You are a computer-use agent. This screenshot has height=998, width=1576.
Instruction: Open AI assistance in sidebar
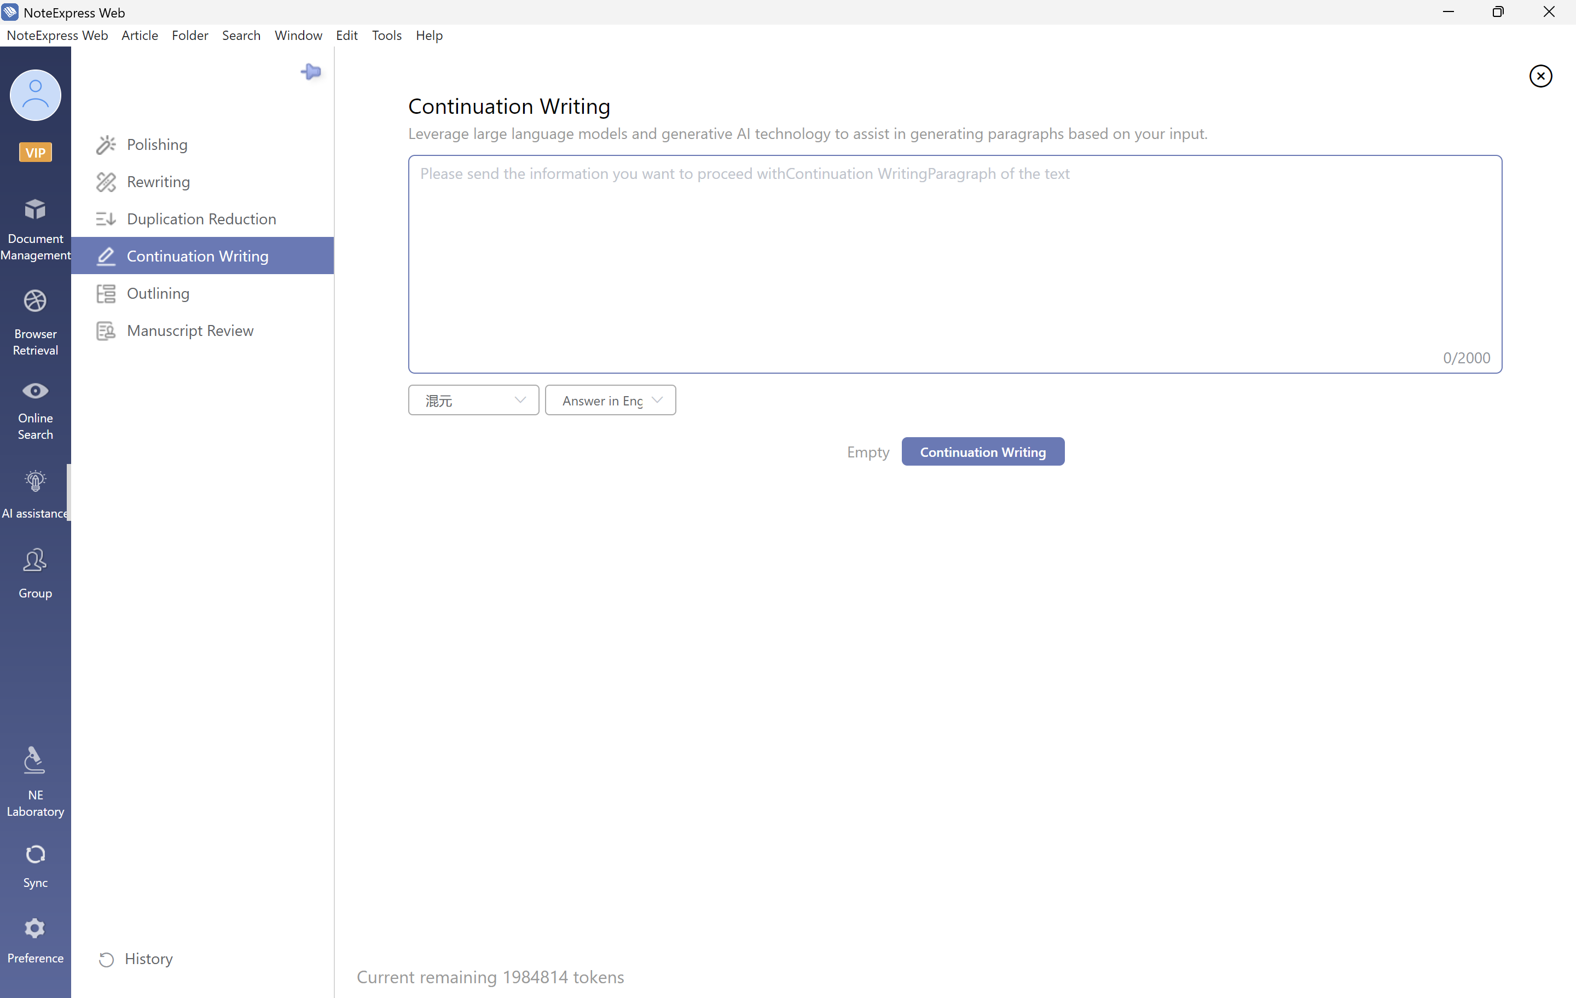coord(36,494)
